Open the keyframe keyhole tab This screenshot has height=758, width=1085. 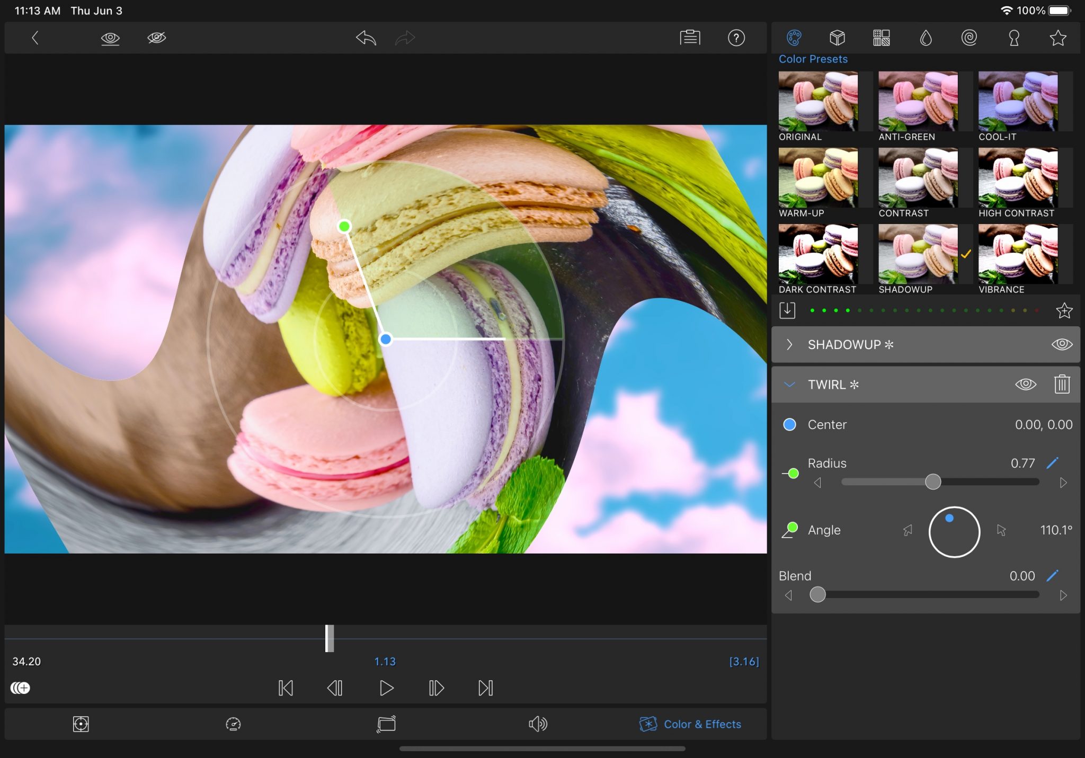coord(1013,38)
